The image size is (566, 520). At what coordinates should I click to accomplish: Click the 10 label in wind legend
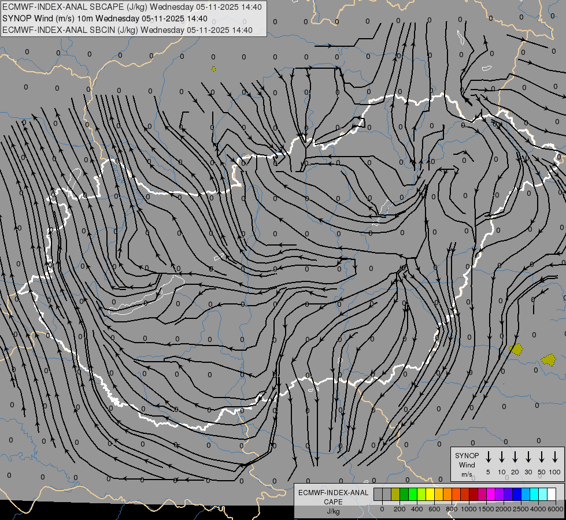pos(502,472)
